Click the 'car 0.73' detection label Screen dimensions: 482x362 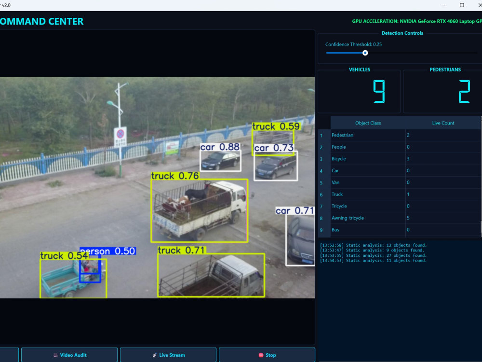[274, 148]
